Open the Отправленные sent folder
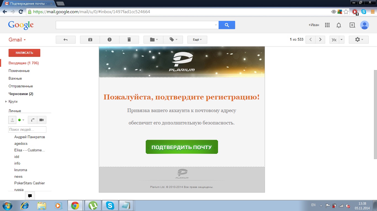 click(21, 86)
